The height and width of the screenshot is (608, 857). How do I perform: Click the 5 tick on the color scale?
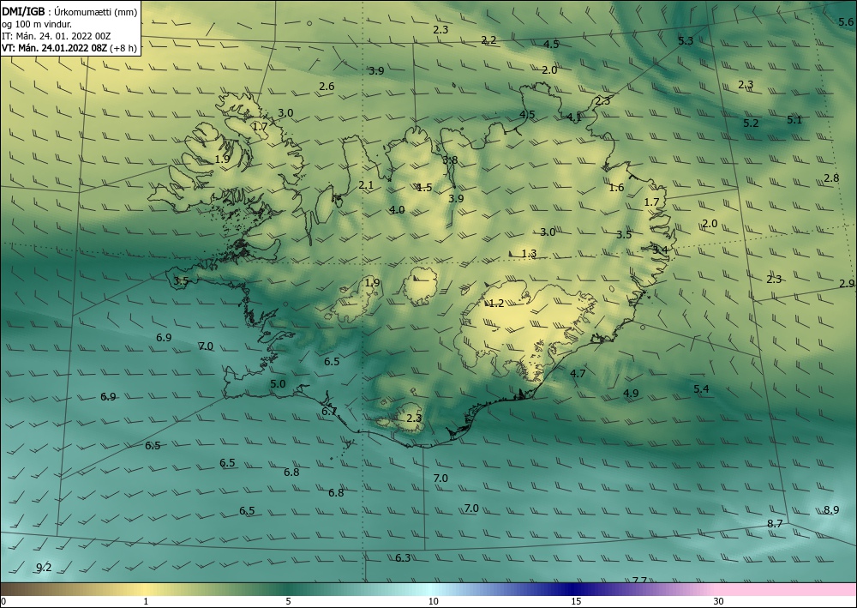288,601
